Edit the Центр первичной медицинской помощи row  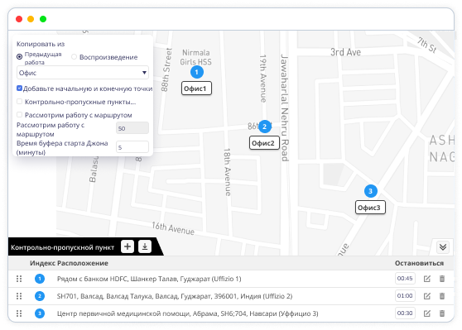427,313
